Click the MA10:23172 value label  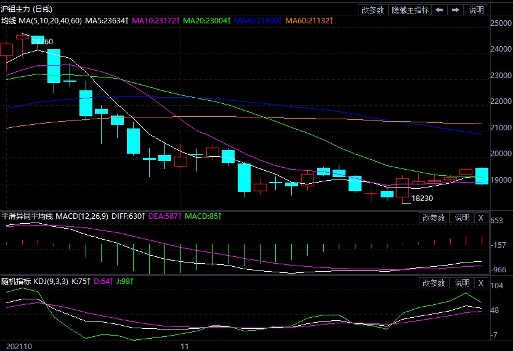click(156, 21)
